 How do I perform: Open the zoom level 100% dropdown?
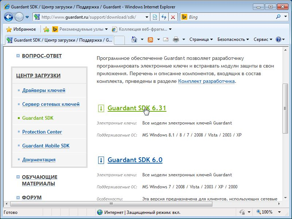267,212
